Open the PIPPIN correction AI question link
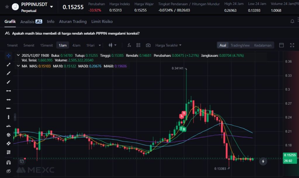The height and width of the screenshot is (178, 299). [76, 33]
